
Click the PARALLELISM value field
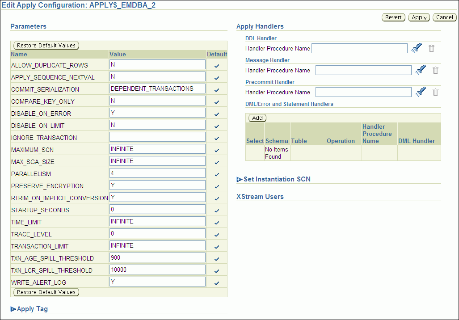[x=157, y=173]
